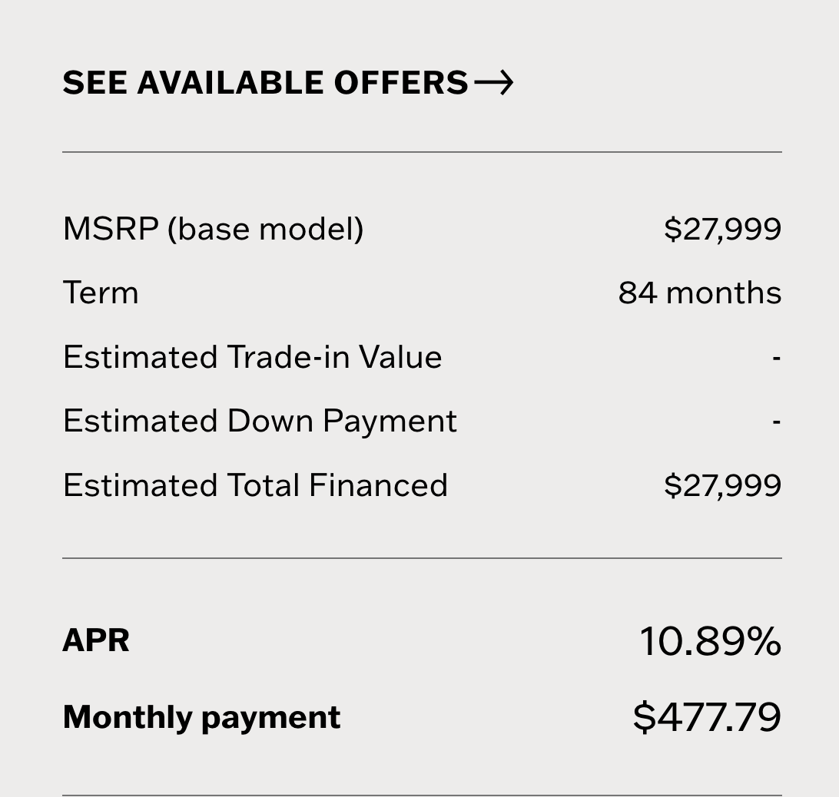Select the $27,999 MSRP amount

point(722,229)
